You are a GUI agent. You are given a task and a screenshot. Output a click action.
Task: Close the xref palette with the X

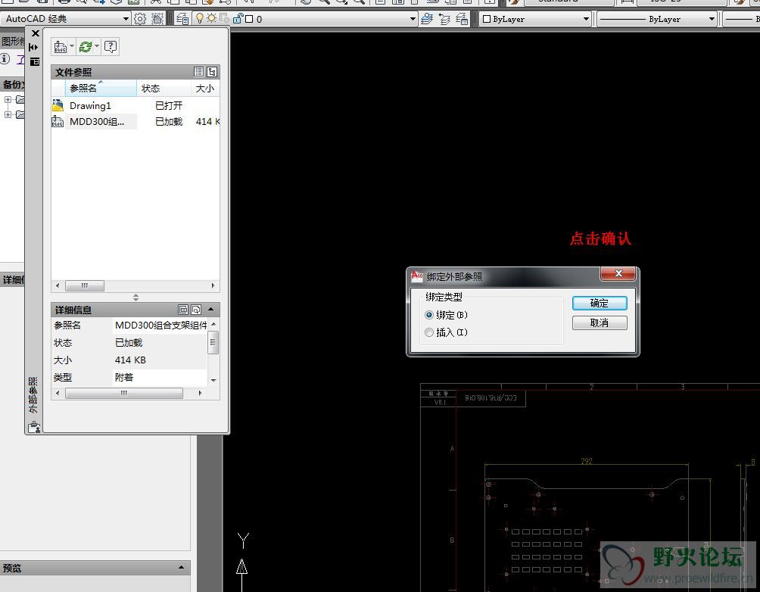click(x=35, y=33)
